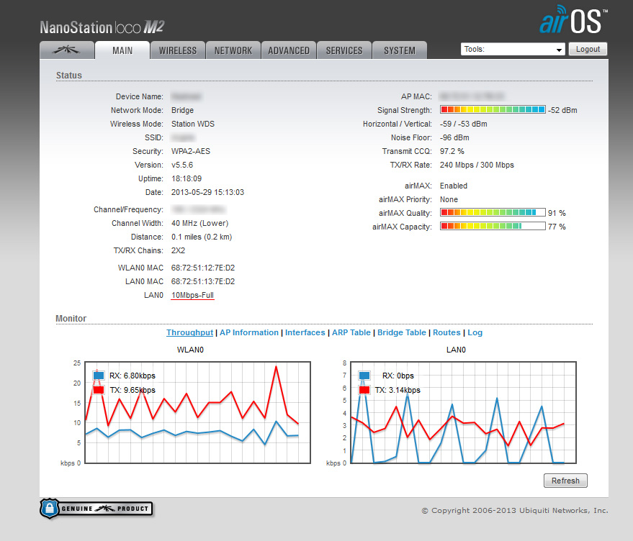Click the '77 %' airMAX capacity value
The image size is (633, 541).
click(557, 227)
